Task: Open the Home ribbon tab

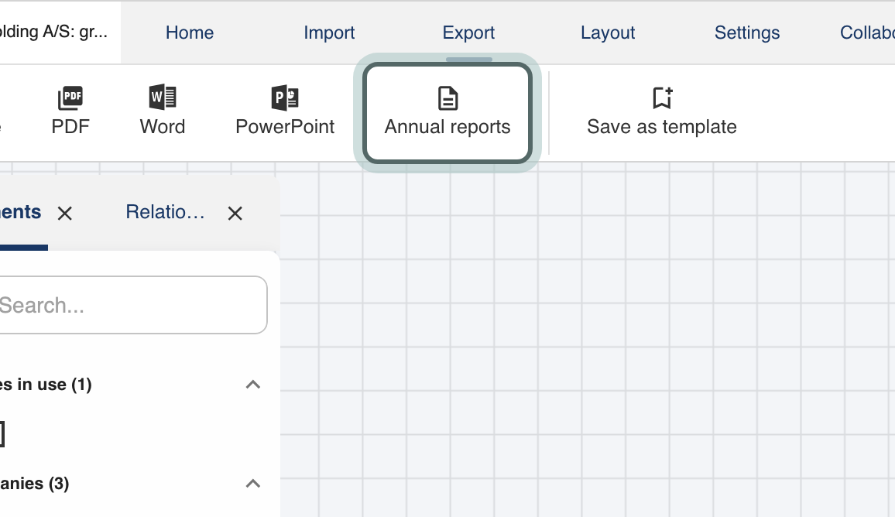Action: pyautogui.click(x=190, y=33)
